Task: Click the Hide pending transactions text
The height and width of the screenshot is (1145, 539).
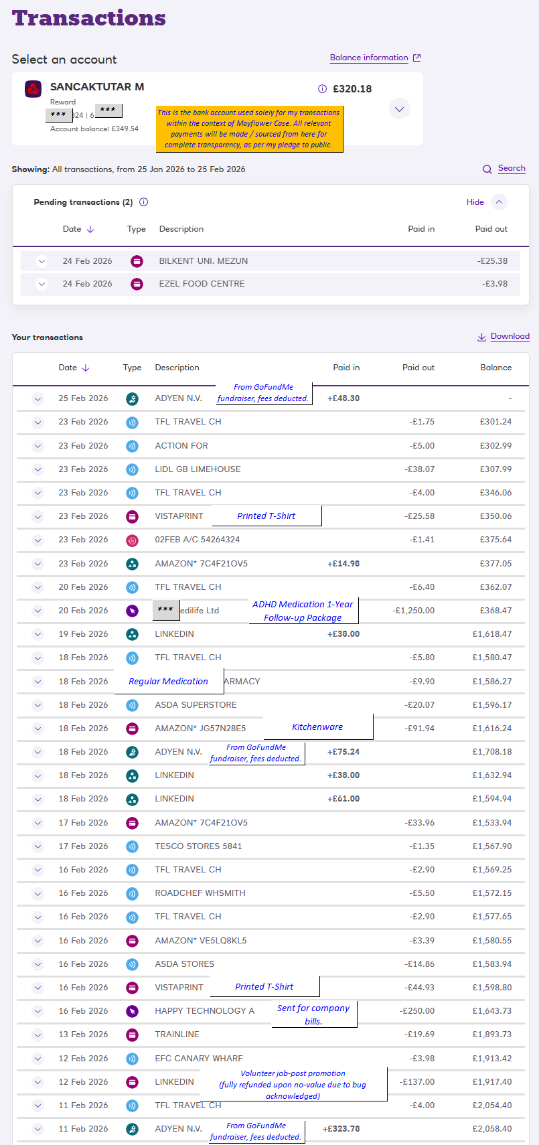Action: point(475,202)
